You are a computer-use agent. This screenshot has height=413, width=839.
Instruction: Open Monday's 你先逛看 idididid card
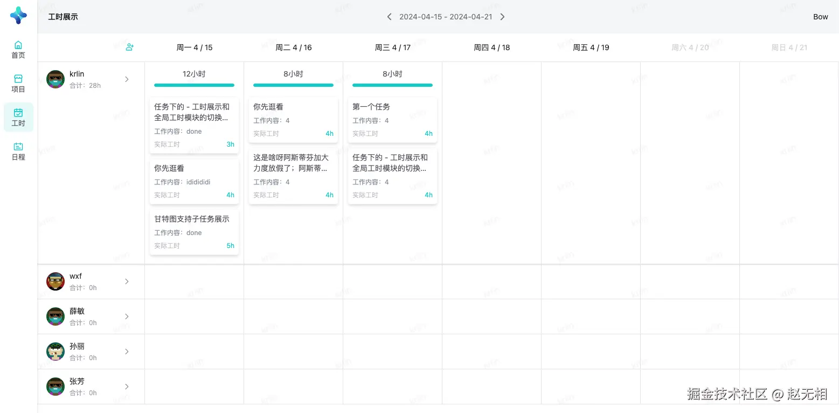pos(195,181)
